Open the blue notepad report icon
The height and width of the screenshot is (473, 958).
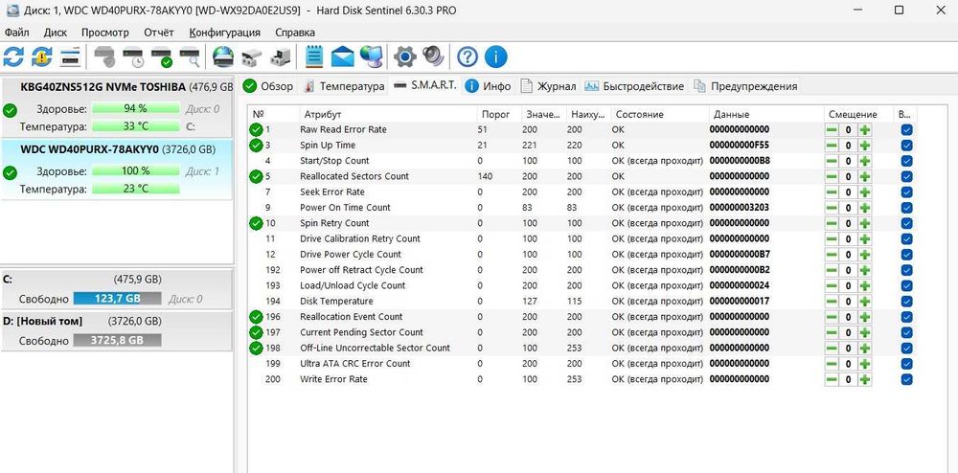pos(314,57)
